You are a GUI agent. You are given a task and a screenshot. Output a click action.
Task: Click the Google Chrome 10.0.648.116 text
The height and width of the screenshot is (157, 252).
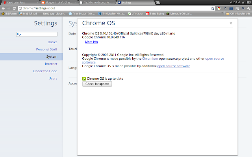click(103, 37)
